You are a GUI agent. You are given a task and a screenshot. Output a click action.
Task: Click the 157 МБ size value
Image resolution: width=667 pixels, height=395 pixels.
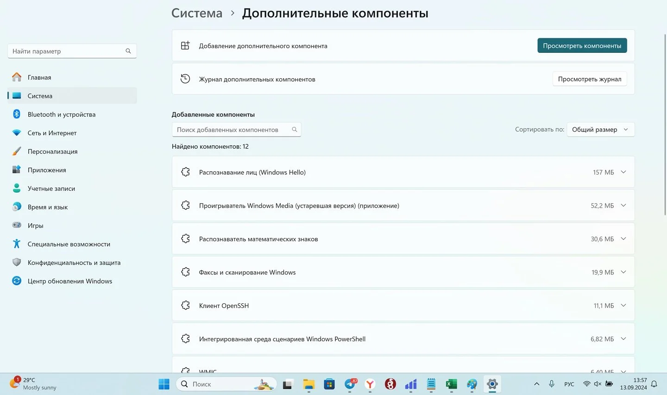pyautogui.click(x=604, y=172)
